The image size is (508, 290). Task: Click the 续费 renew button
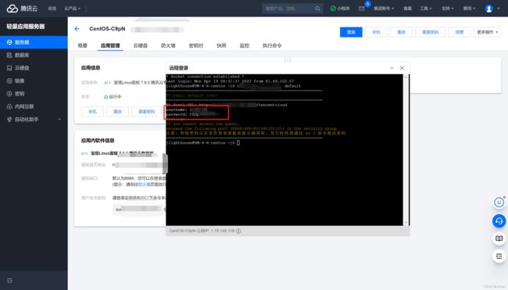pos(460,32)
